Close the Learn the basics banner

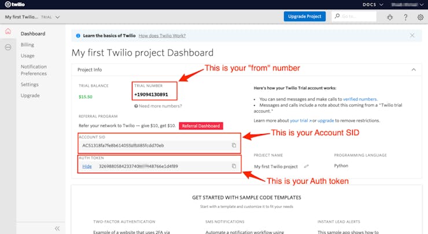[412, 35]
